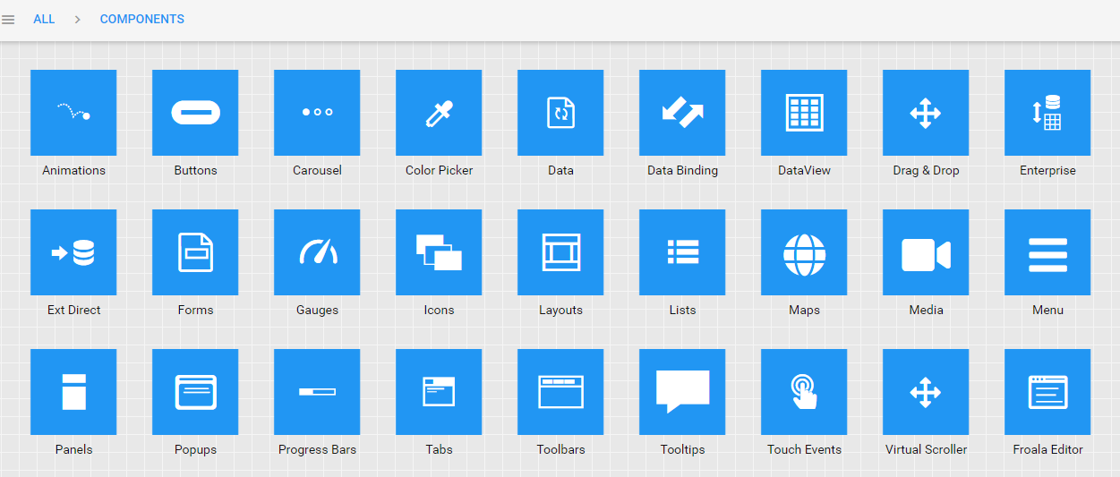Open the Animations component tile
The image size is (1120, 477).
click(73, 113)
